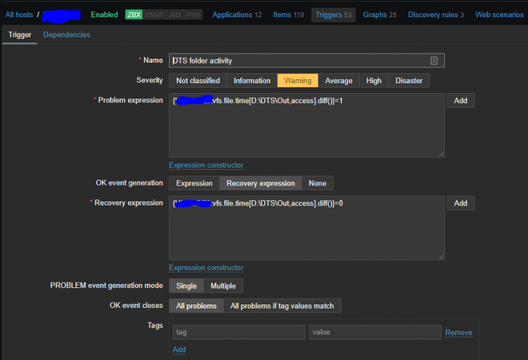
Task: Open Triggers 53 in the host navigation
Action: point(333,15)
